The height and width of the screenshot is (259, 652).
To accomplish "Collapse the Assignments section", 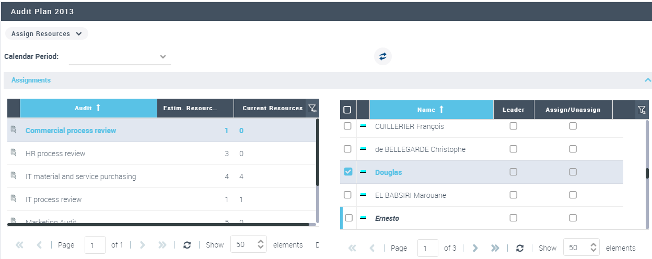I will coord(647,80).
